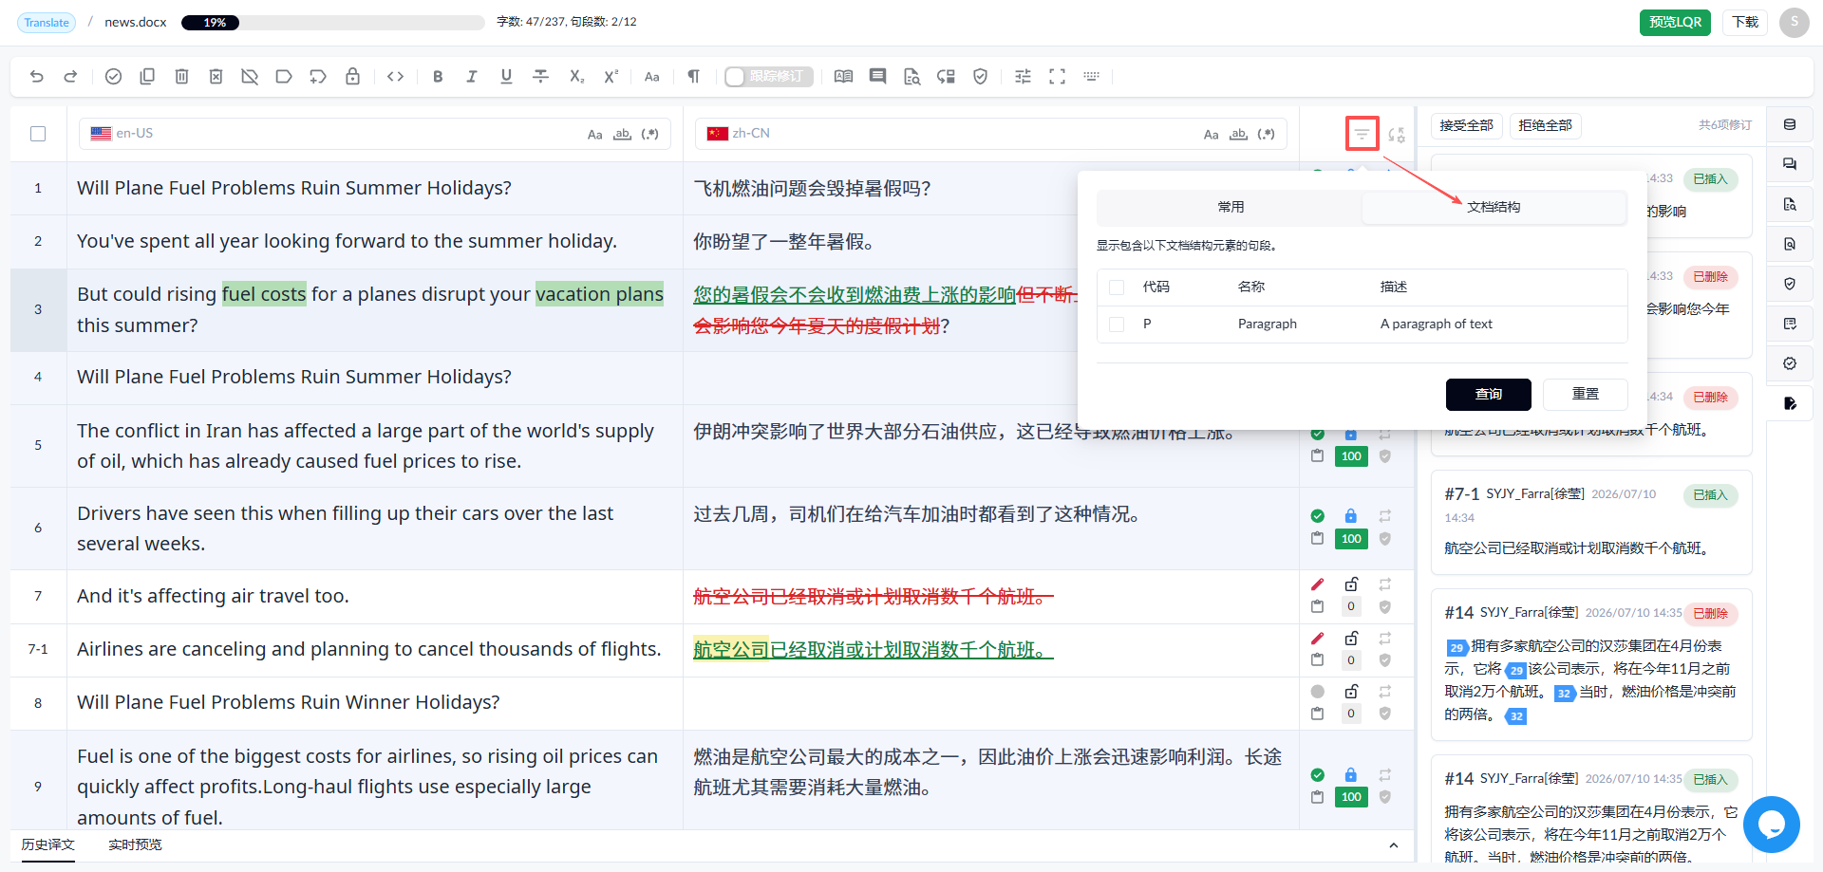Image resolution: width=1823 pixels, height=872 pixels.
Task: Check the header checkbox in 代码 table
Action: pos(1117,288)
